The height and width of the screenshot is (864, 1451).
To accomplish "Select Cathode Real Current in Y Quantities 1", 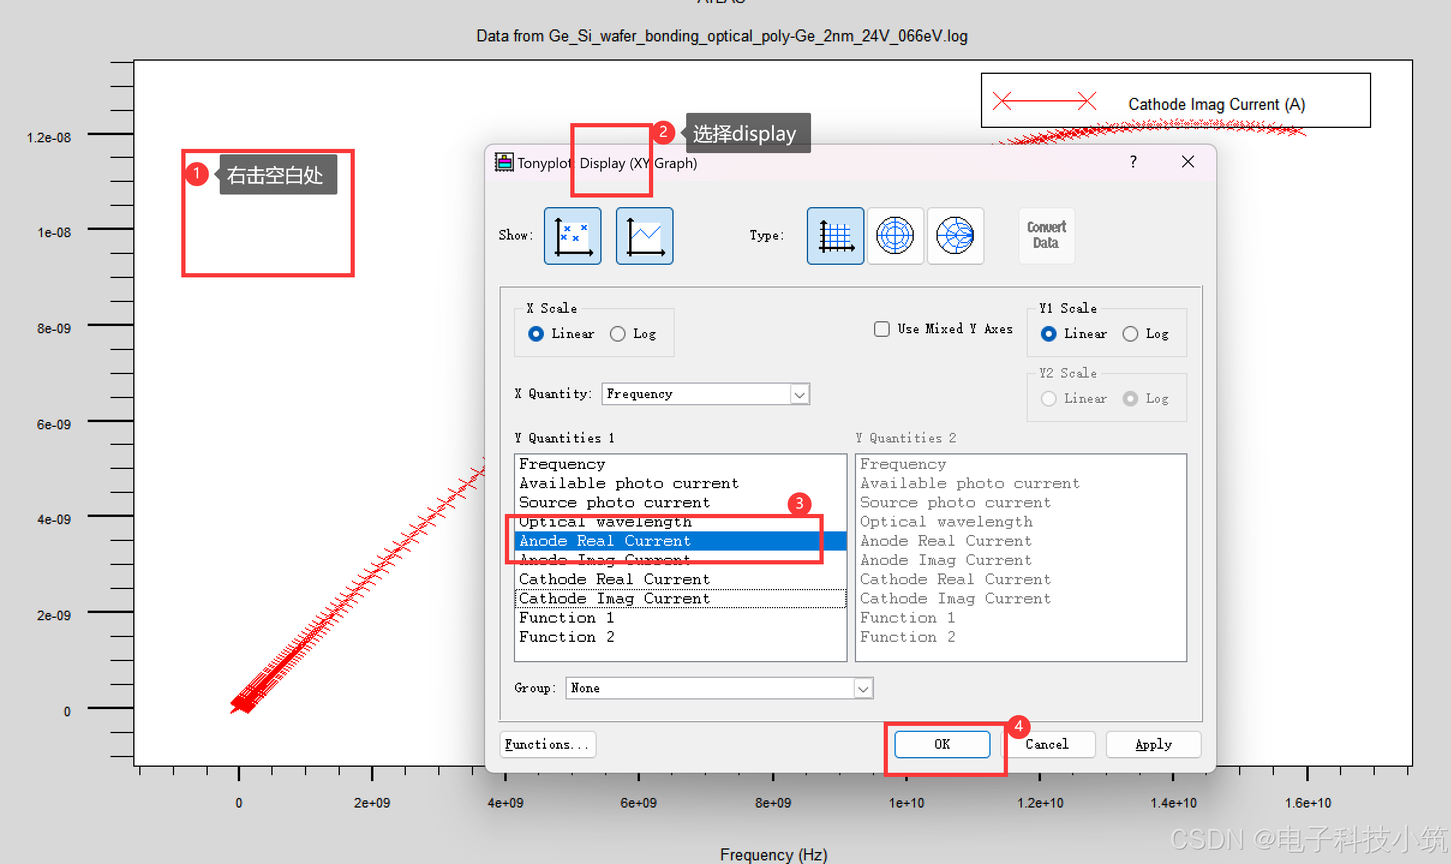I will point(614,579).
